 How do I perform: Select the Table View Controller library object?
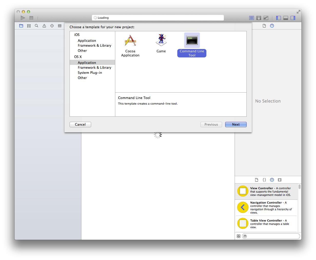pos(266,224)
